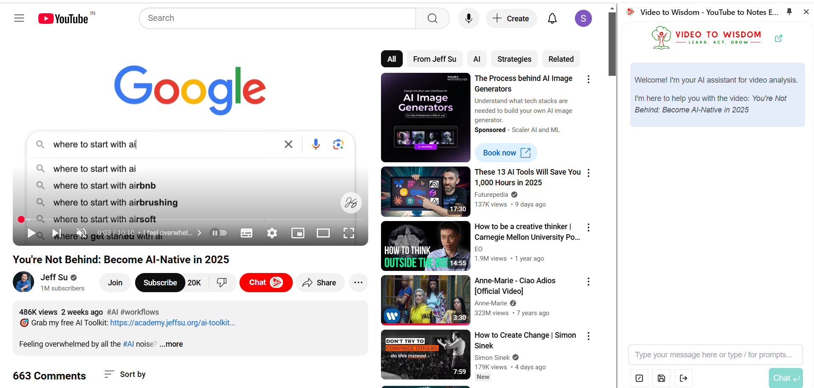Start new chat with edit icon

tap(639, 378)
